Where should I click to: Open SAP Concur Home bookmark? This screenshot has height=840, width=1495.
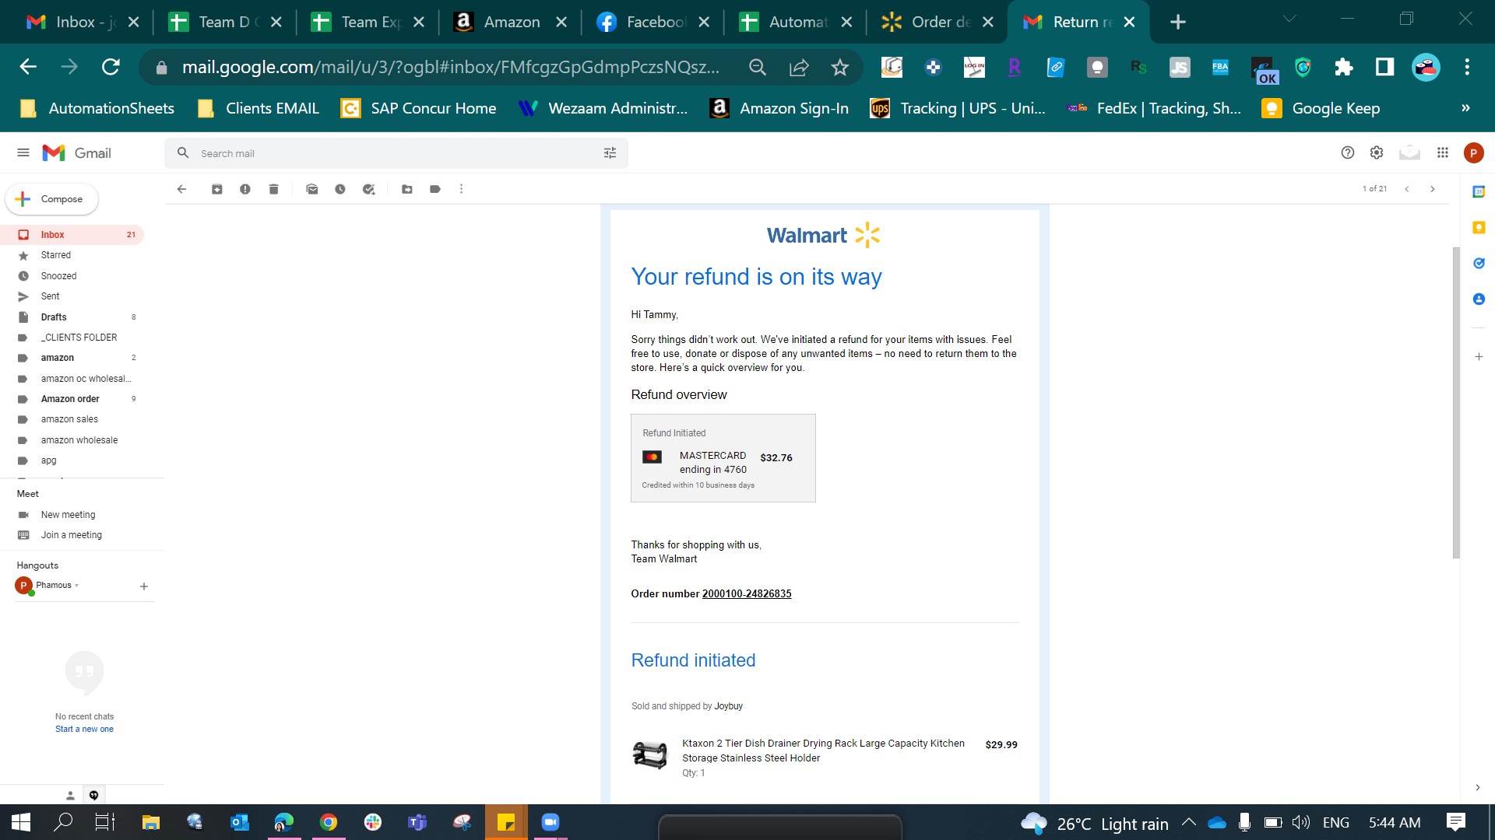click(419, 108)
